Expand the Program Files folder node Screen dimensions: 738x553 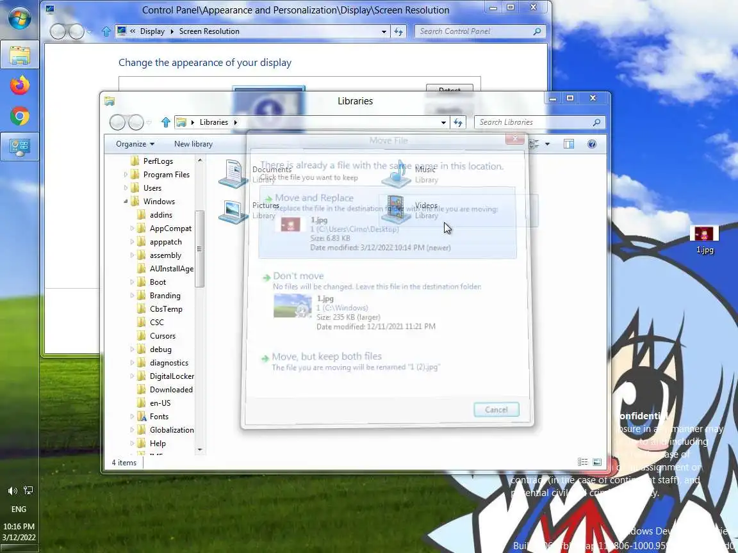coord(125,175)
